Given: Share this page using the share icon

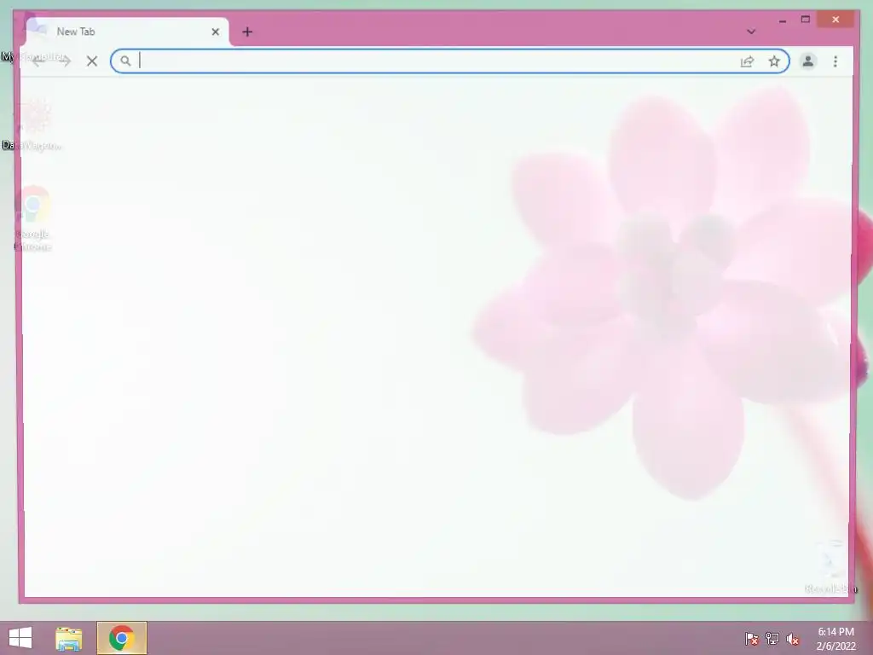Looking at the screenshot, I should [x=747, y=61].
